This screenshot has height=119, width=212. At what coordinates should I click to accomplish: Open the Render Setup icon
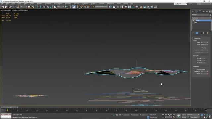pyautogui.click(x=141, y=7)
